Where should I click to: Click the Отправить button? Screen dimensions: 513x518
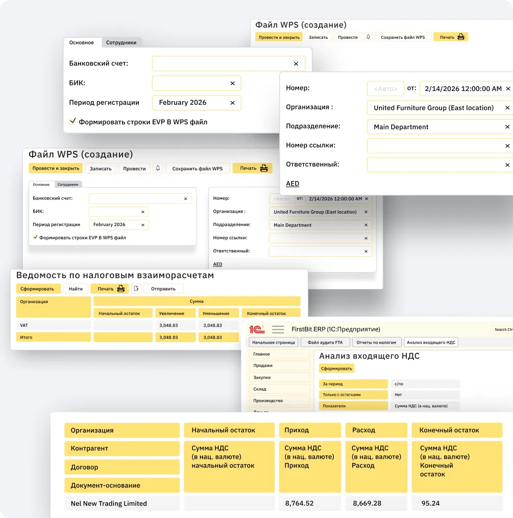[163, 288]
